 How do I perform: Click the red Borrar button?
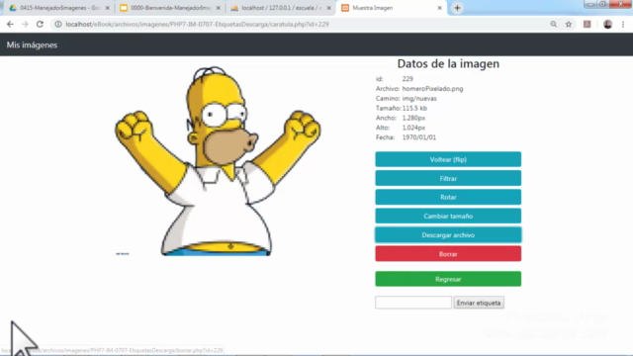click(448, 254)
